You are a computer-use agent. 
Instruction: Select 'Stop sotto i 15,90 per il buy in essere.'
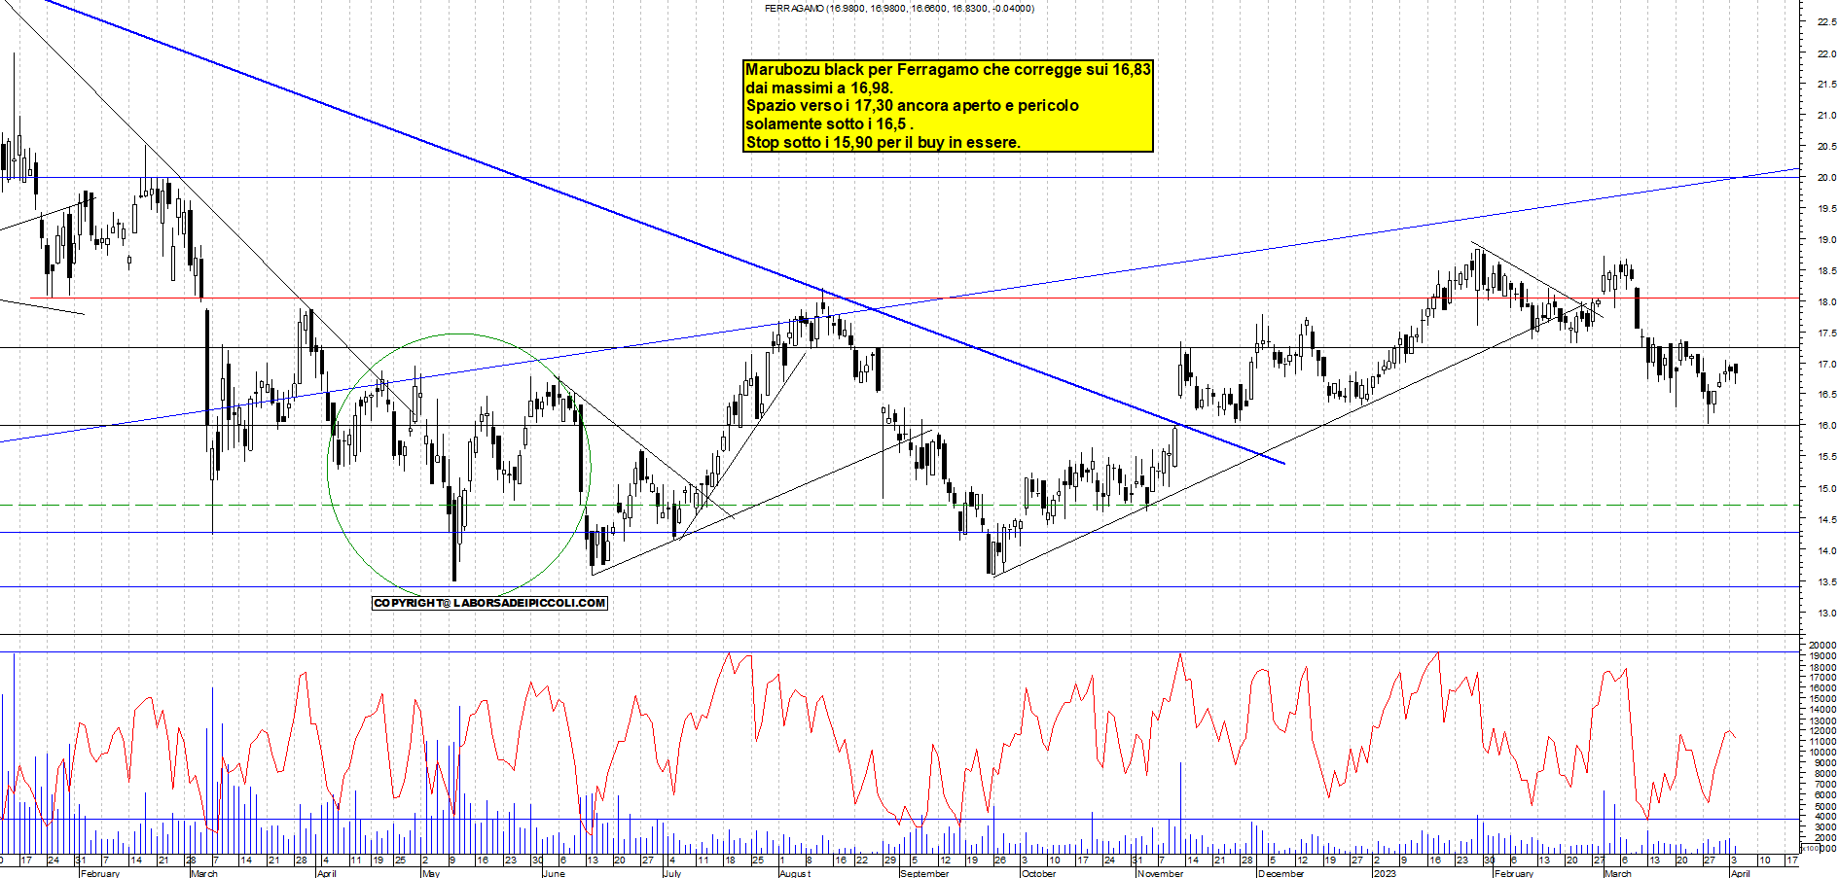pos(883,142)
